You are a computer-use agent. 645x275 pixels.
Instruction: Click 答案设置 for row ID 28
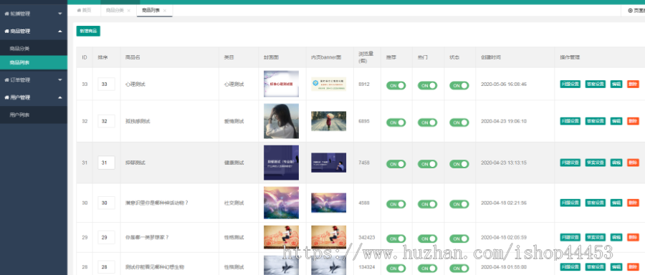pos(596,267)
